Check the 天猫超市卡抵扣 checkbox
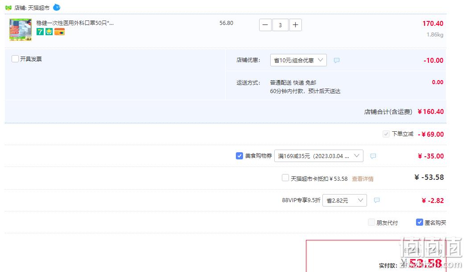The image size is (466, 272). (285, 178)
